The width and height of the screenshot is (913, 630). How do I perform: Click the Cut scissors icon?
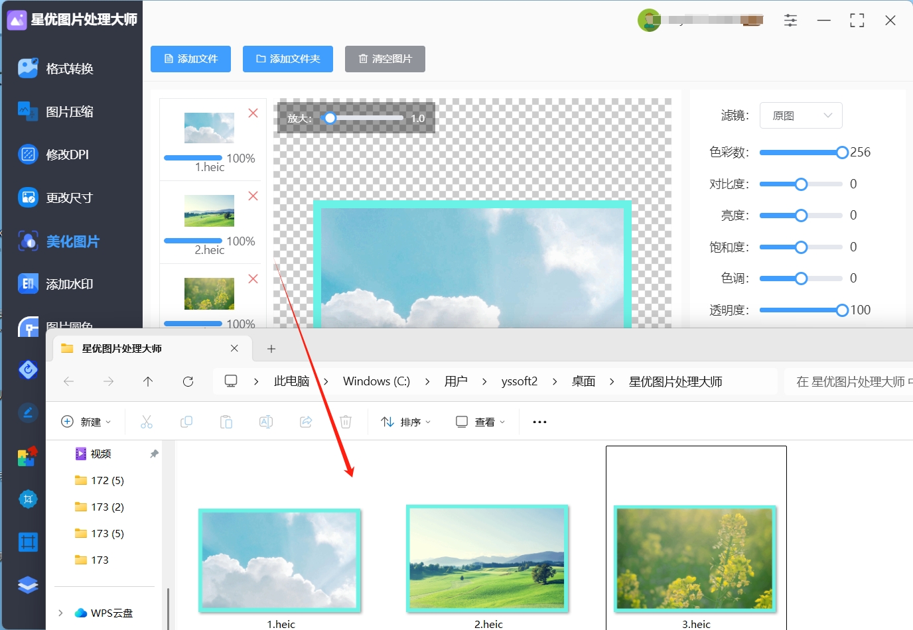click(147, 422)
